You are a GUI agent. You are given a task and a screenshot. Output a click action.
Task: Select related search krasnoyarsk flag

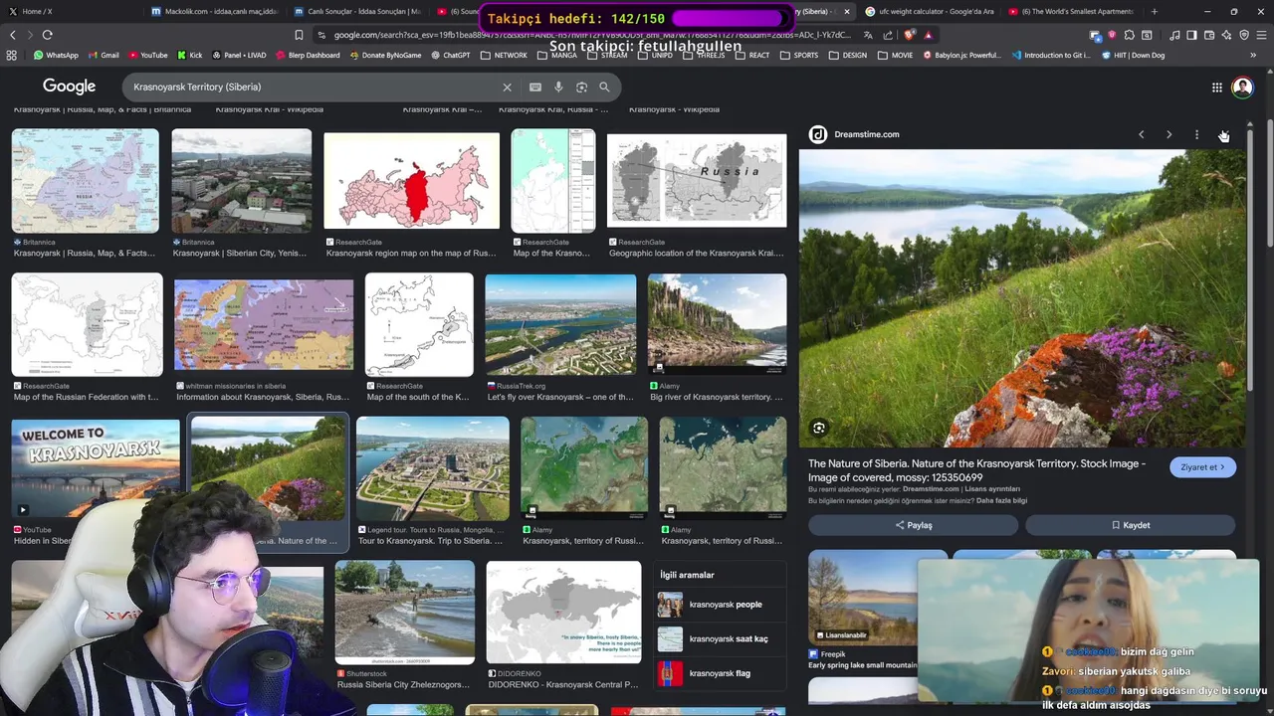tap(722, 673)
